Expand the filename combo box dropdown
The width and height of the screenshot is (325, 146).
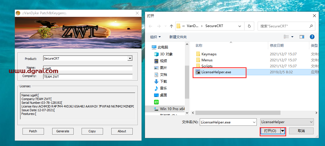(x=255, y=122)
